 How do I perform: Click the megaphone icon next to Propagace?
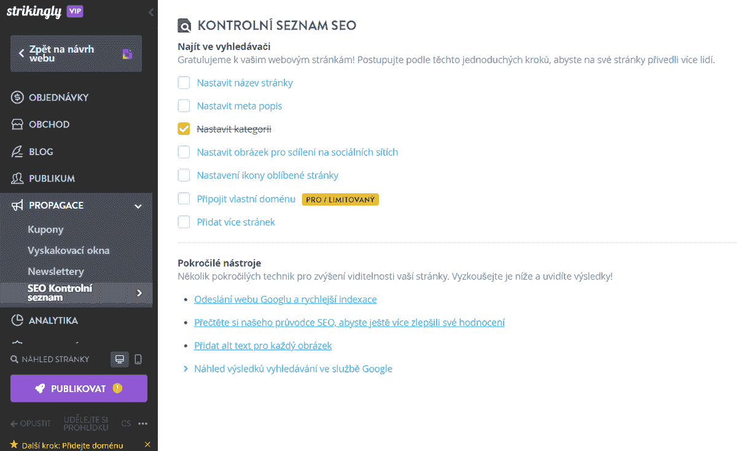tap(17, 205)
